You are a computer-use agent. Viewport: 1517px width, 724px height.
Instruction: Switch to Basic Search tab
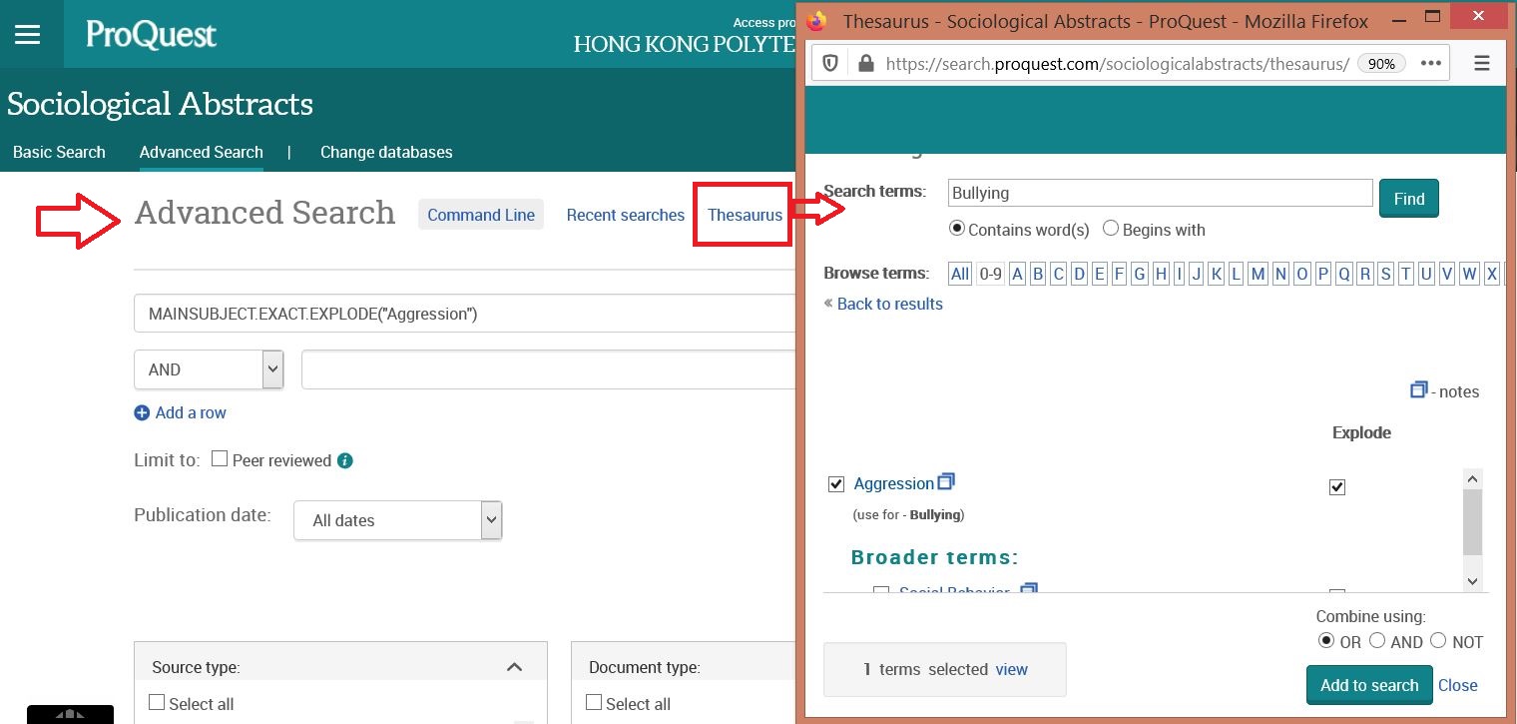(x=59, y=152)
